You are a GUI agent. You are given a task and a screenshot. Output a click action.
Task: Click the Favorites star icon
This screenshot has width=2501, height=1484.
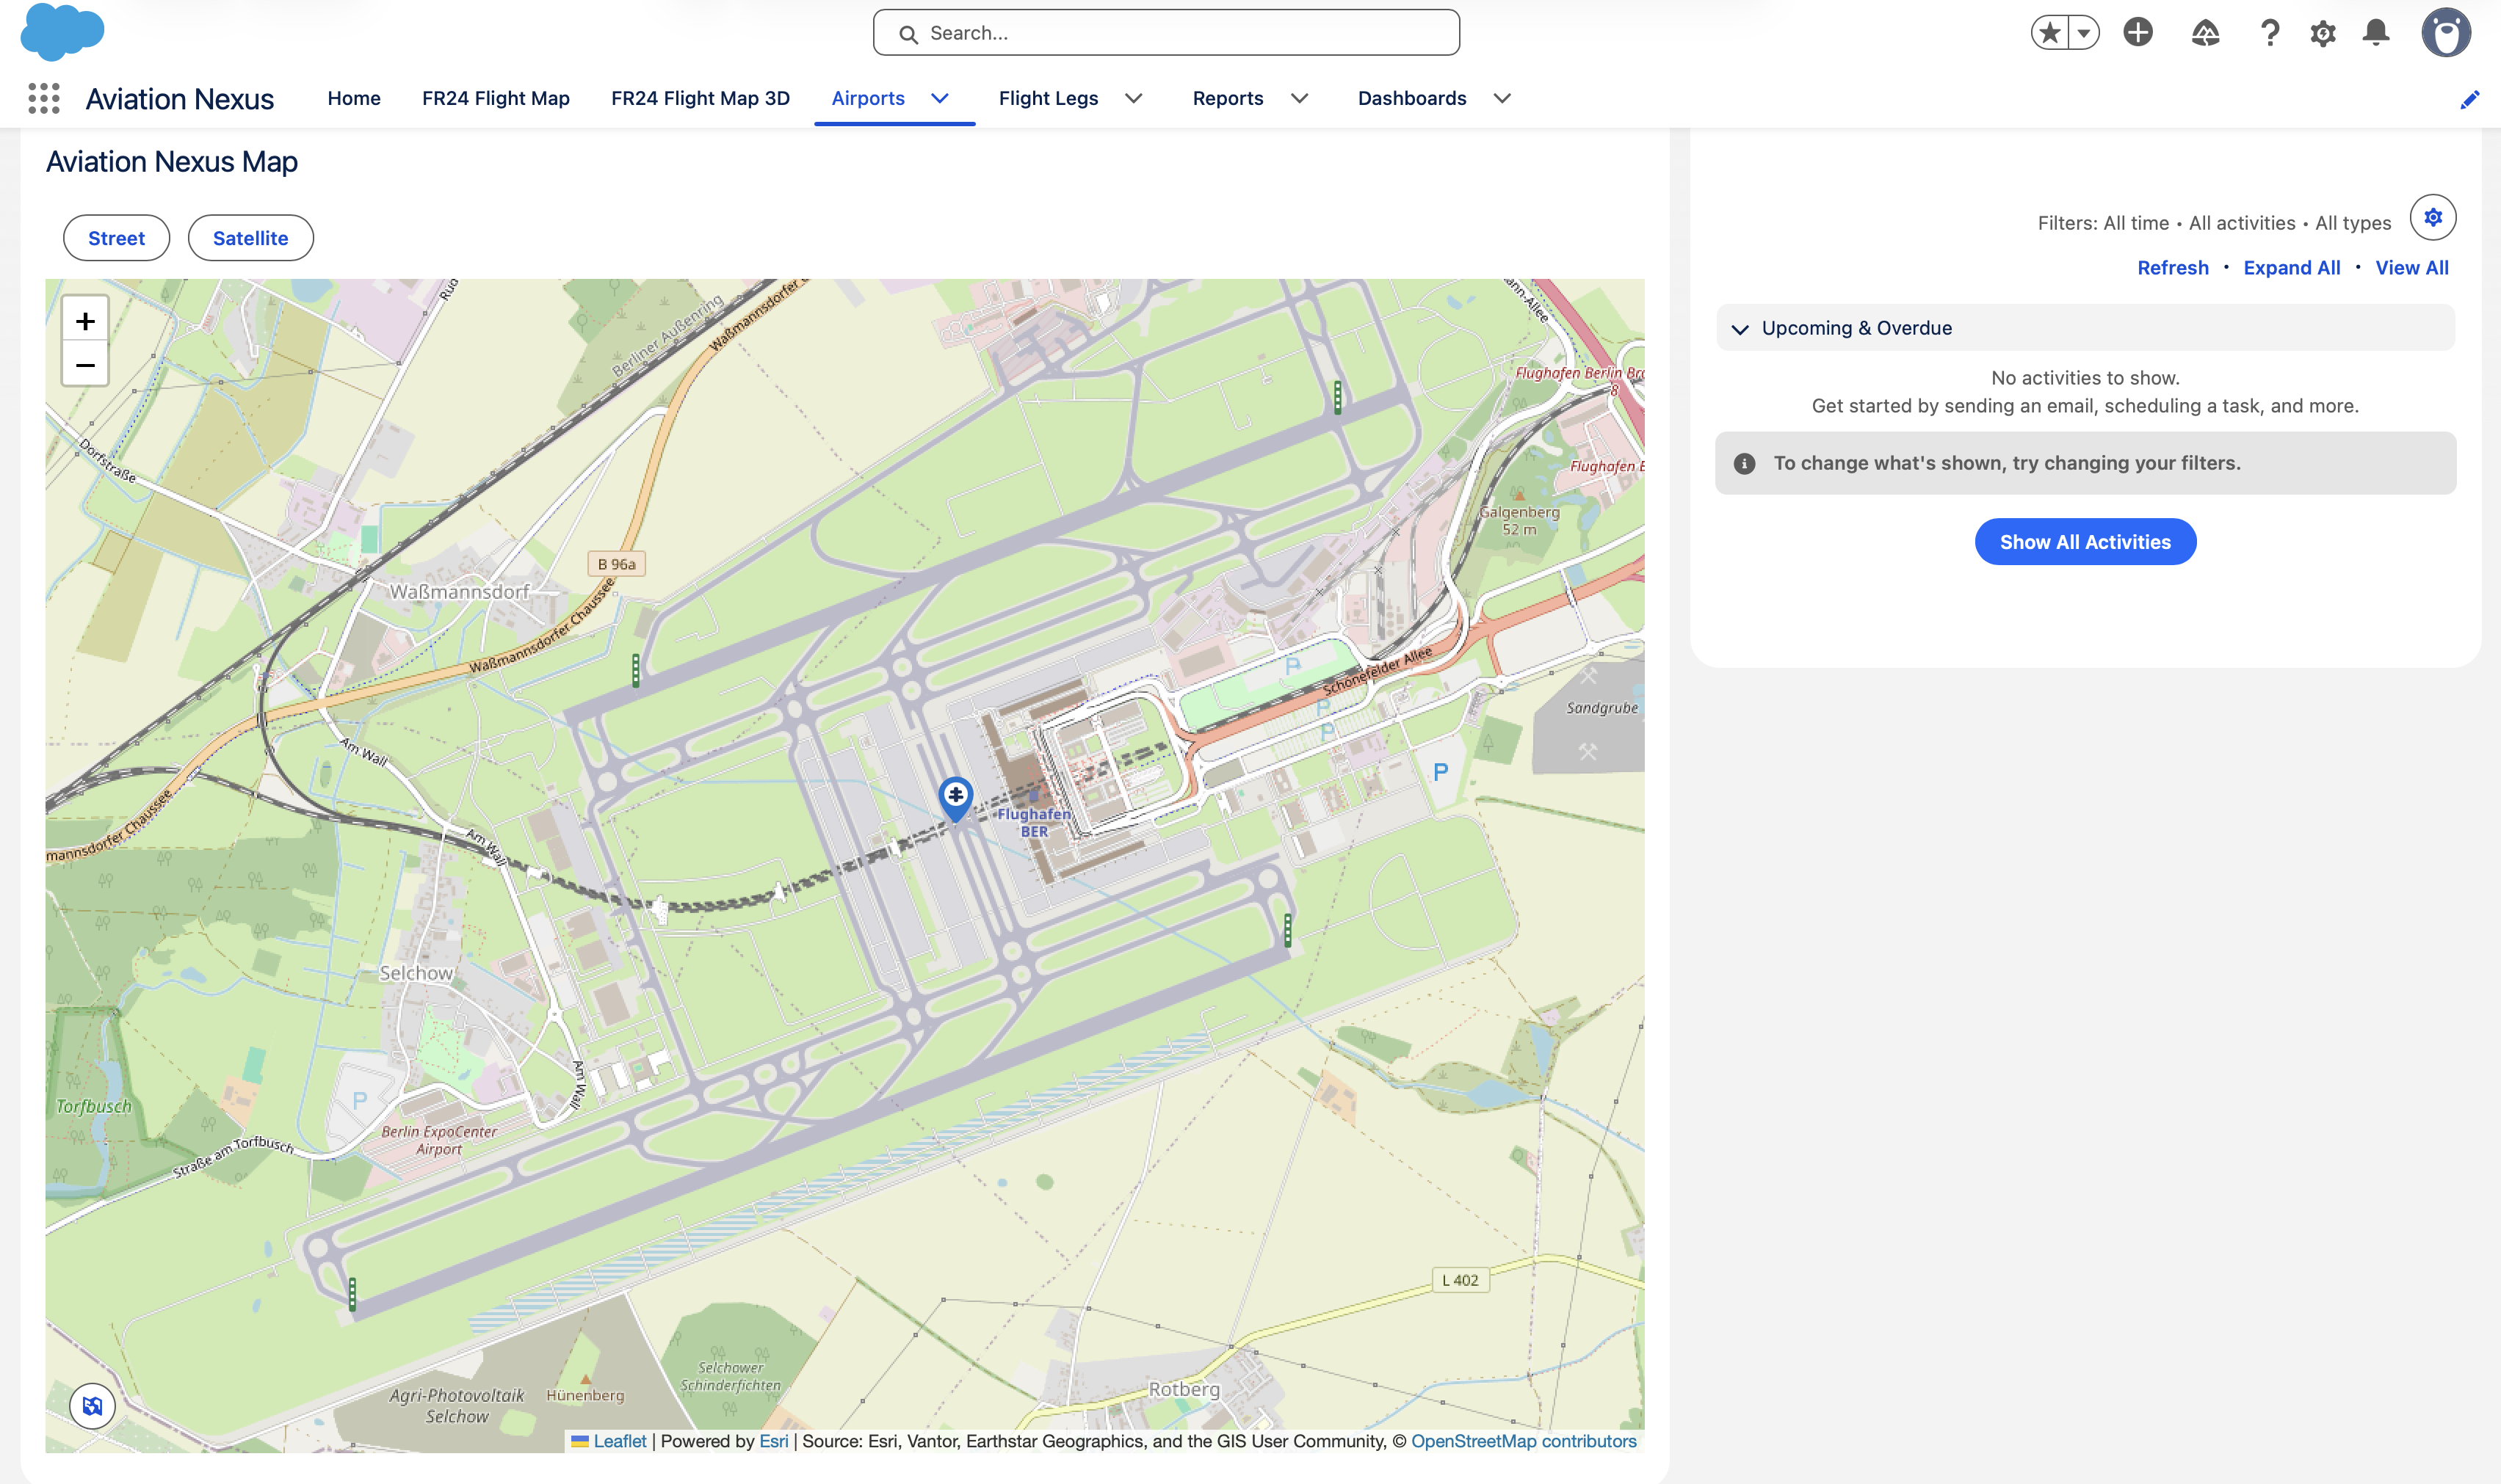[x=2050, y=33]
